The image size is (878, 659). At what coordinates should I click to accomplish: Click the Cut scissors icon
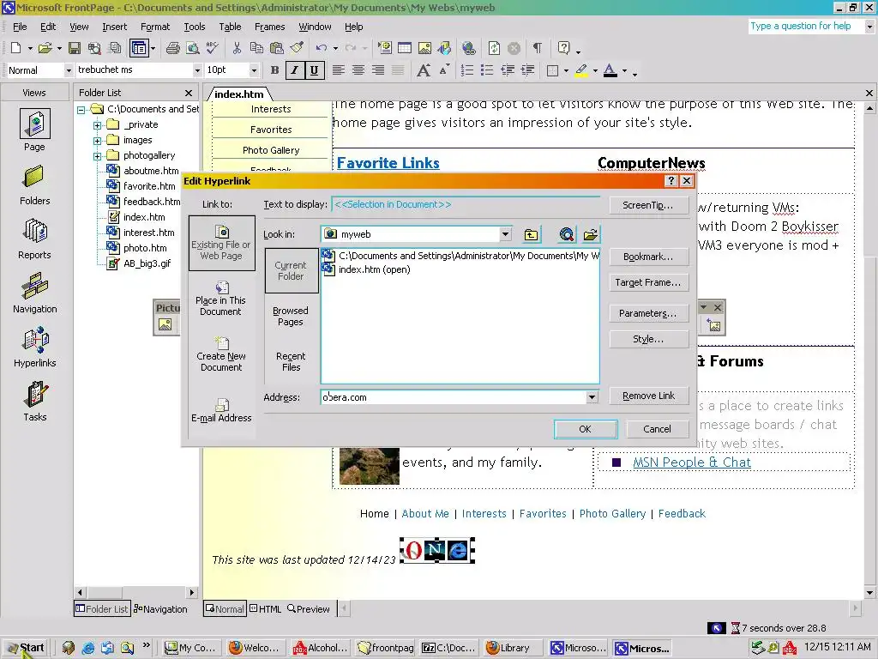237,48
